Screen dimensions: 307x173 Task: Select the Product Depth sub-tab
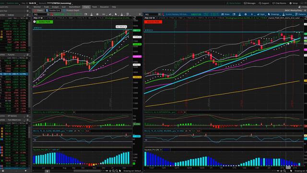(71, 11)
